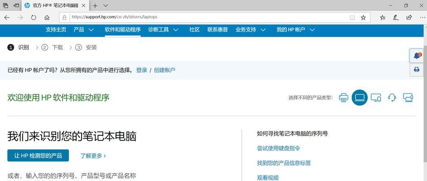Refresh the page with reload icon

[34, 17]
